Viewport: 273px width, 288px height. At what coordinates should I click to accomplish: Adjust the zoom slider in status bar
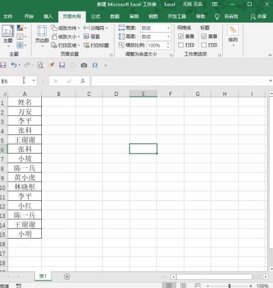229,286
